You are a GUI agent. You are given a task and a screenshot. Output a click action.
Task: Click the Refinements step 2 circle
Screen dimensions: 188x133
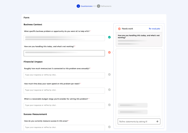click(x=99, y=6)
